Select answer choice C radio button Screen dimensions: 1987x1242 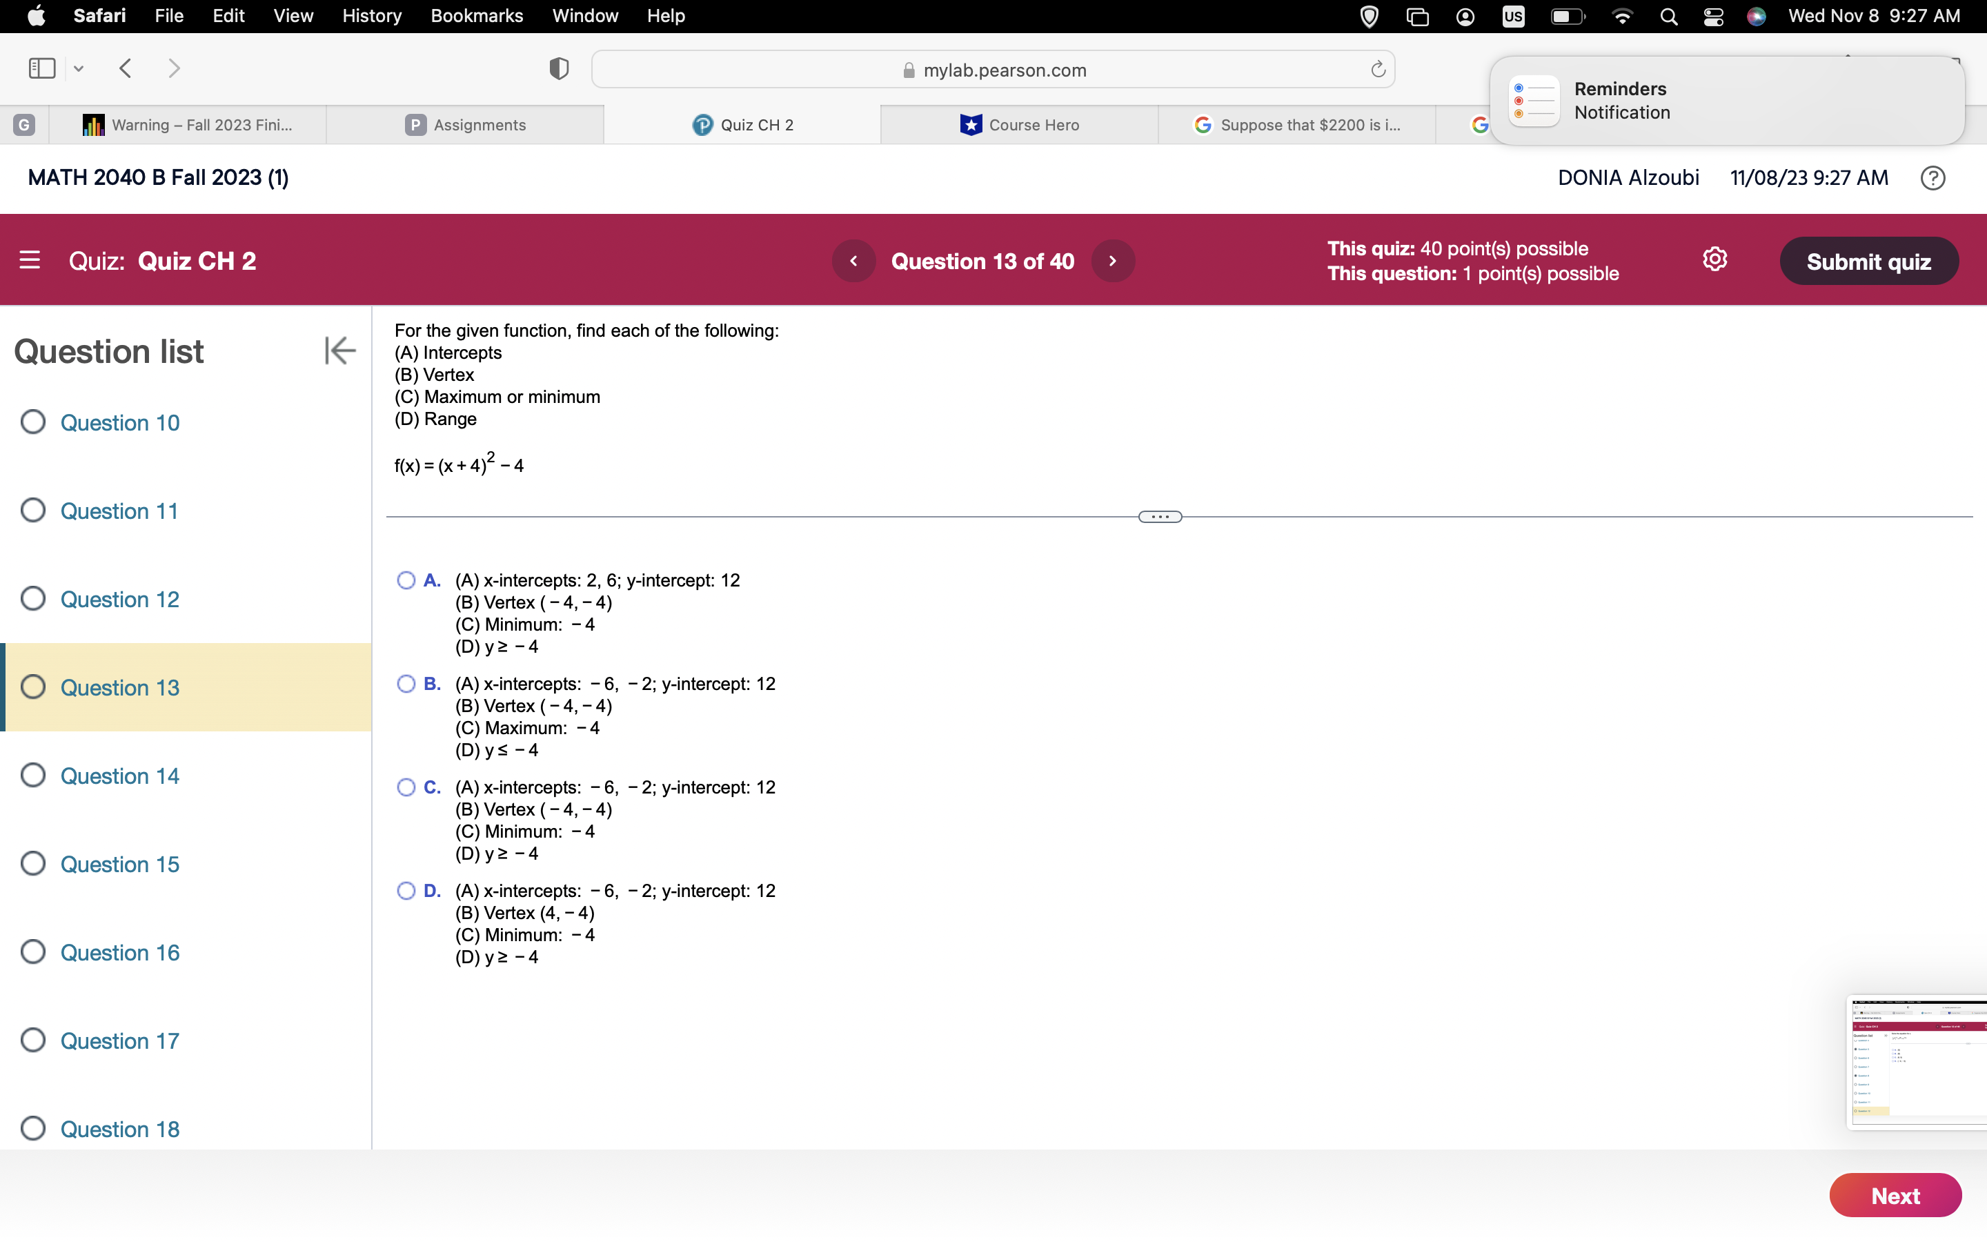click(x=406, y=787)
